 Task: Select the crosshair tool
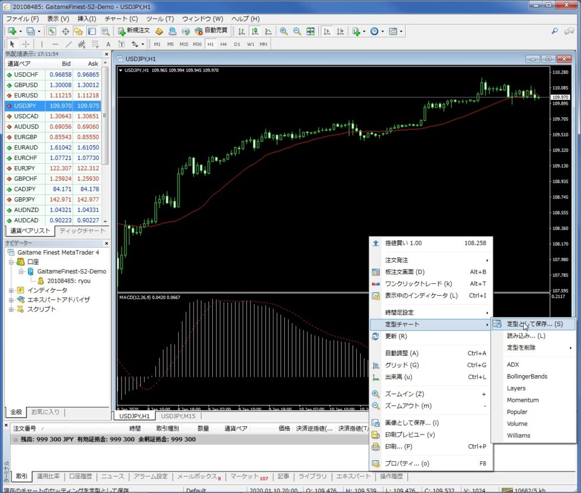(x=26, y=44)
